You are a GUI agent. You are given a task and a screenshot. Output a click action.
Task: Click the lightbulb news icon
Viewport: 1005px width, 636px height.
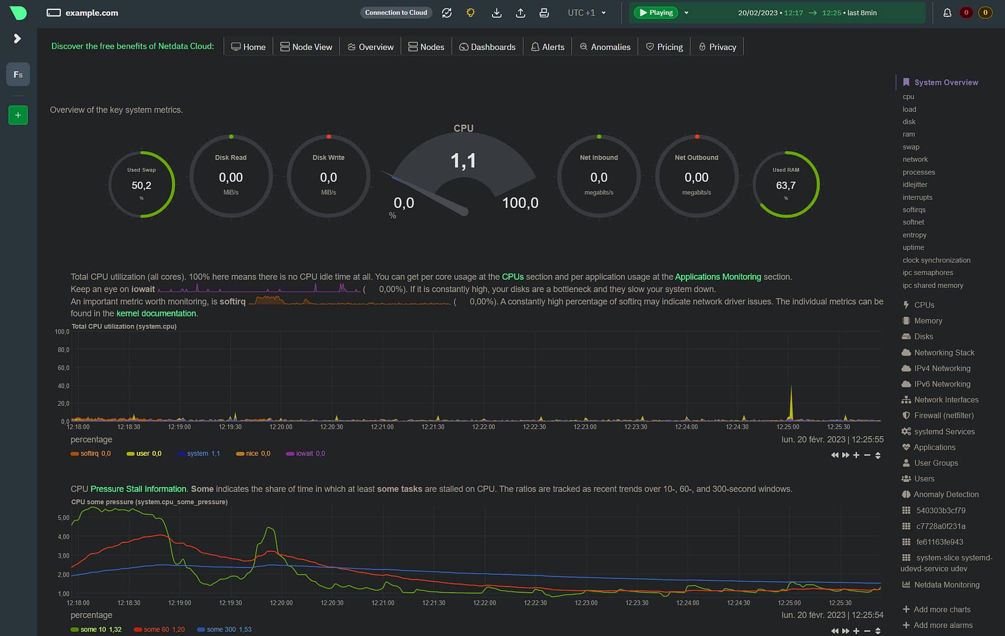tap(470, 13)
